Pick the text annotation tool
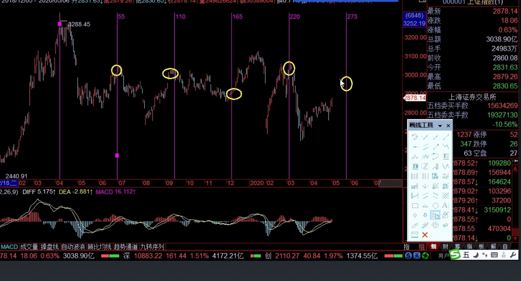The width and height of the screenshot is (521, 281). pyautogui.click(x=446, y=206)
